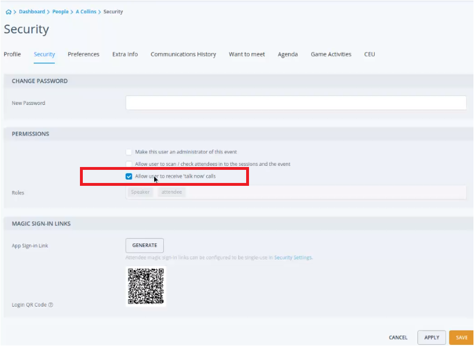Click the 'App Sign-in Link' label
The height and width of the screenshot is (346, 474).
tap(30, 246)
